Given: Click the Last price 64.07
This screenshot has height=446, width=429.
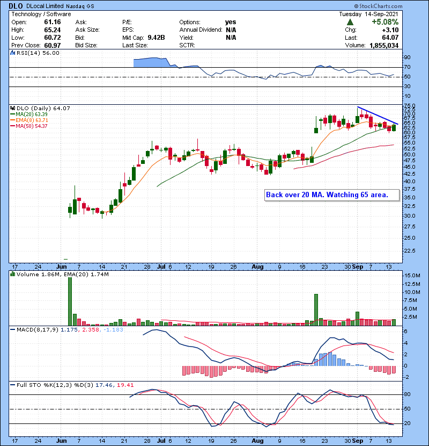Looking at the screenshot, I should [390, 38].
